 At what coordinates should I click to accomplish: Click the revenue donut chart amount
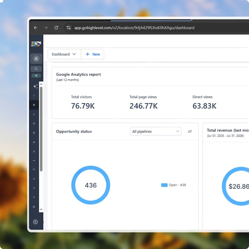[239, 186]
